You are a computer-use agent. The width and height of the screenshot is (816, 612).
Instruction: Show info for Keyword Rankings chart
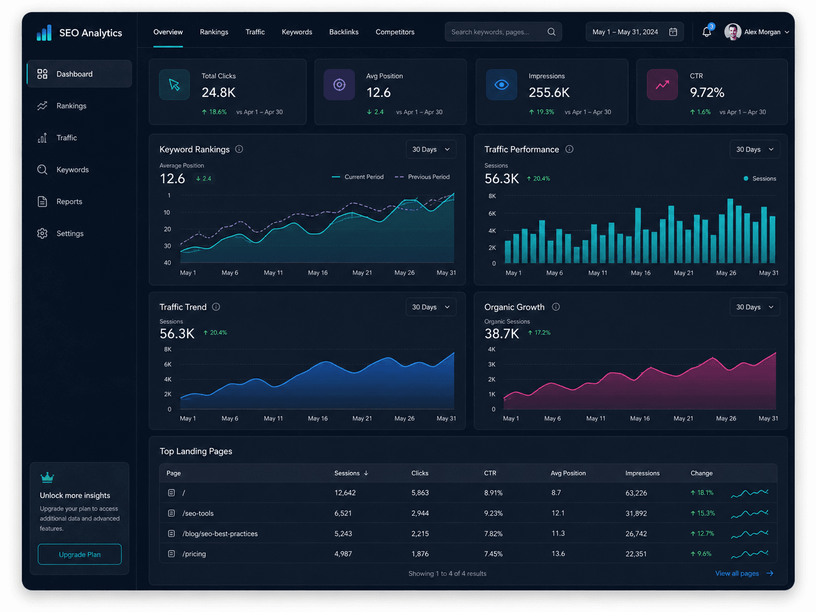[239, 149]
